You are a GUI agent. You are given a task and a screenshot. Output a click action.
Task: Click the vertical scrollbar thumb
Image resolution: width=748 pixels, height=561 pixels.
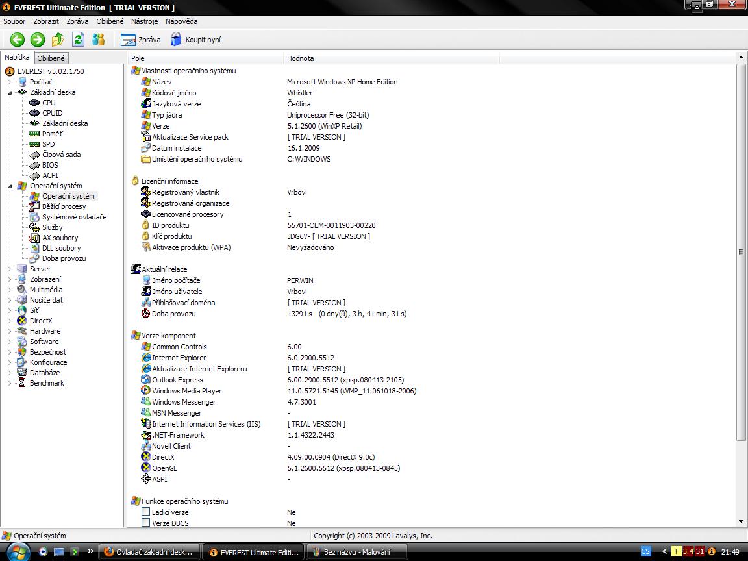(x=741, y=252)
